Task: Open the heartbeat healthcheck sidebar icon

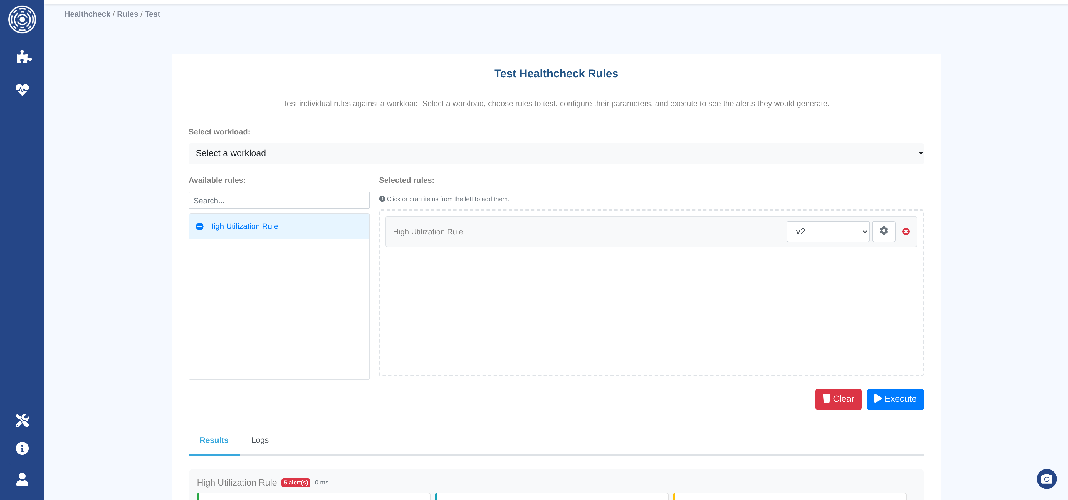Action: click(x=22, y=89)
